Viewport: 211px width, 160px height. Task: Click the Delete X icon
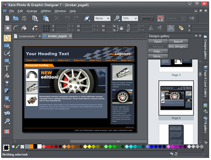[x=57, y=18]
